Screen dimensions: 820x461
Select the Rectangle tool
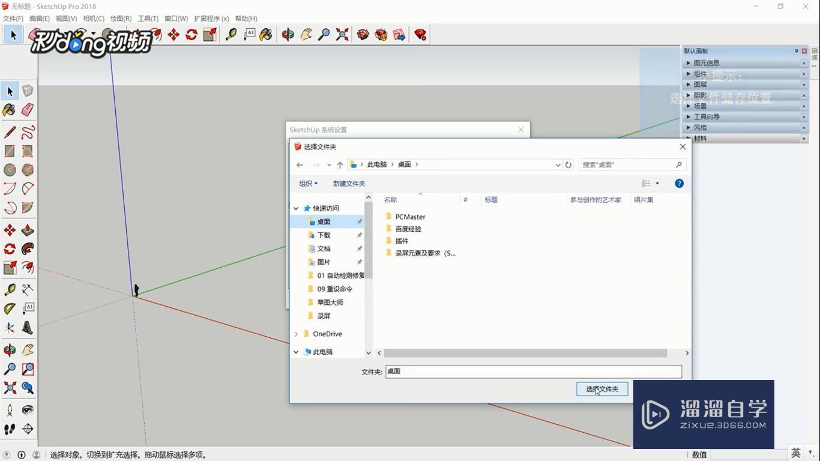click(x=10, y=151)
